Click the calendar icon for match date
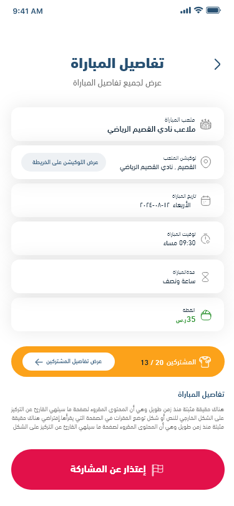The width and height of the screenshot is (234, 506). point(205,201)
